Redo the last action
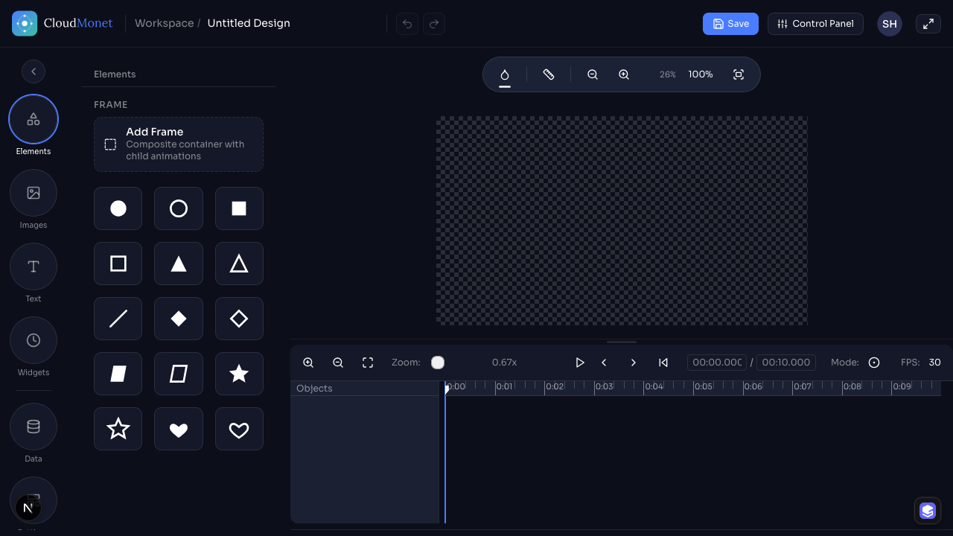The height and width of the screenshot is (536, 953). click(434, 24)
